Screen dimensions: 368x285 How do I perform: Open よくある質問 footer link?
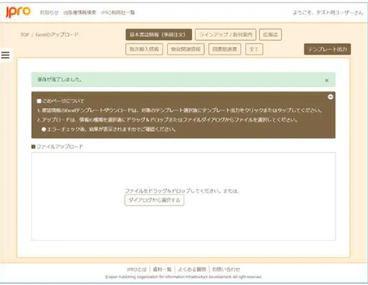tap(192, 269)
